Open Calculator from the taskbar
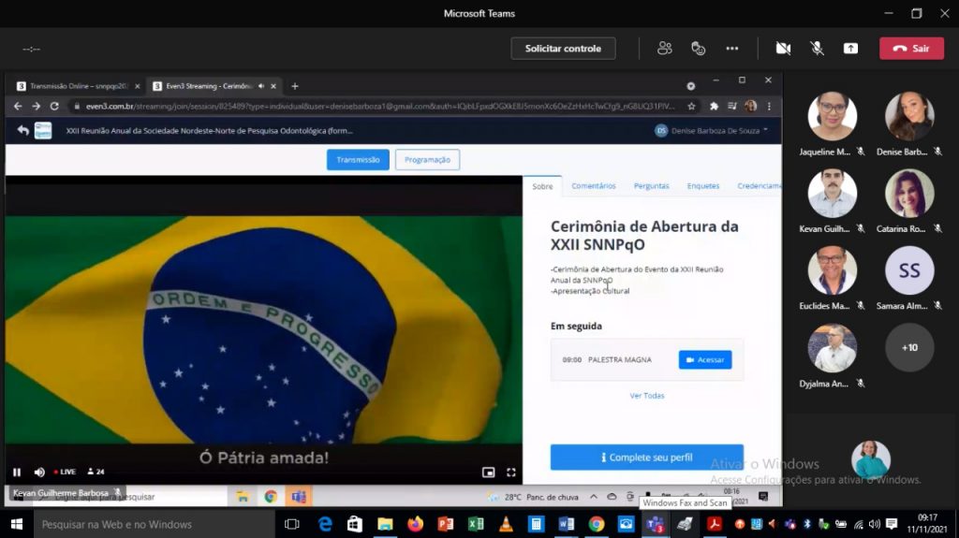 point(536,525)
